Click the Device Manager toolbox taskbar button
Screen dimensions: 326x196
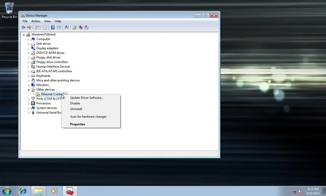[x=70, y=191]
